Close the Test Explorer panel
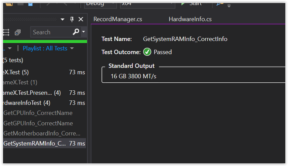288x166 pixels. [81, 19]
